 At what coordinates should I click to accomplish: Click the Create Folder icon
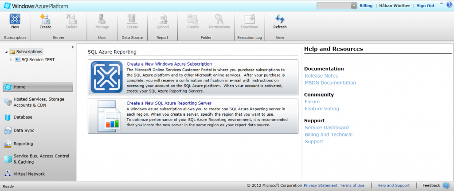(193, 19)
